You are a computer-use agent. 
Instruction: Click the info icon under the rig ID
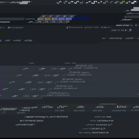tap(4, 113)
